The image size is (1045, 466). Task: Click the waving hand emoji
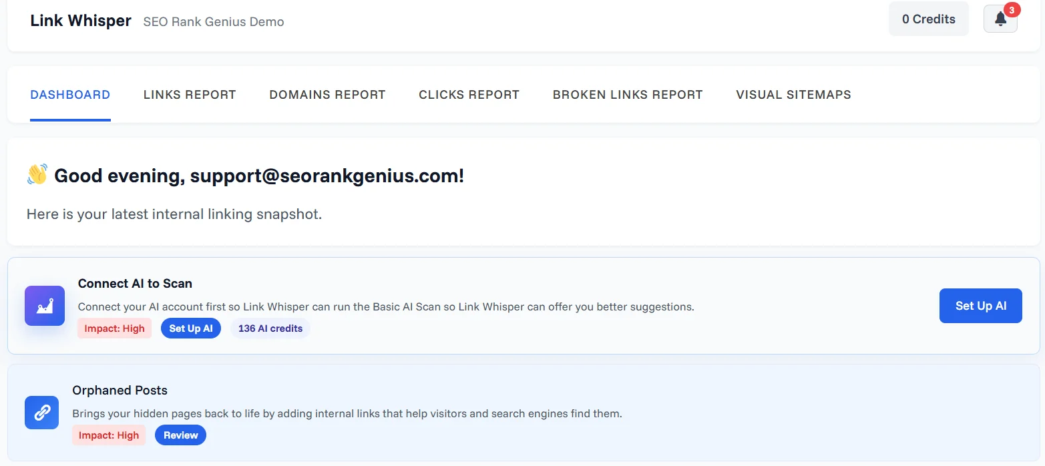37,176
